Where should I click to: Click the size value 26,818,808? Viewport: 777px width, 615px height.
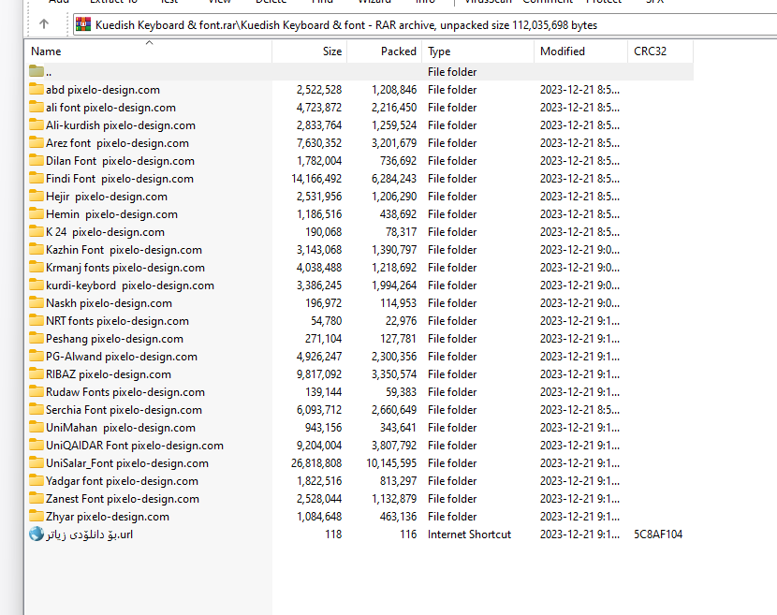pyautogui.click(x=316, y=463)
